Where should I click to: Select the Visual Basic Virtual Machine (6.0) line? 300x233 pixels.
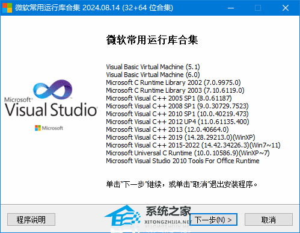(x=153, y=75)
